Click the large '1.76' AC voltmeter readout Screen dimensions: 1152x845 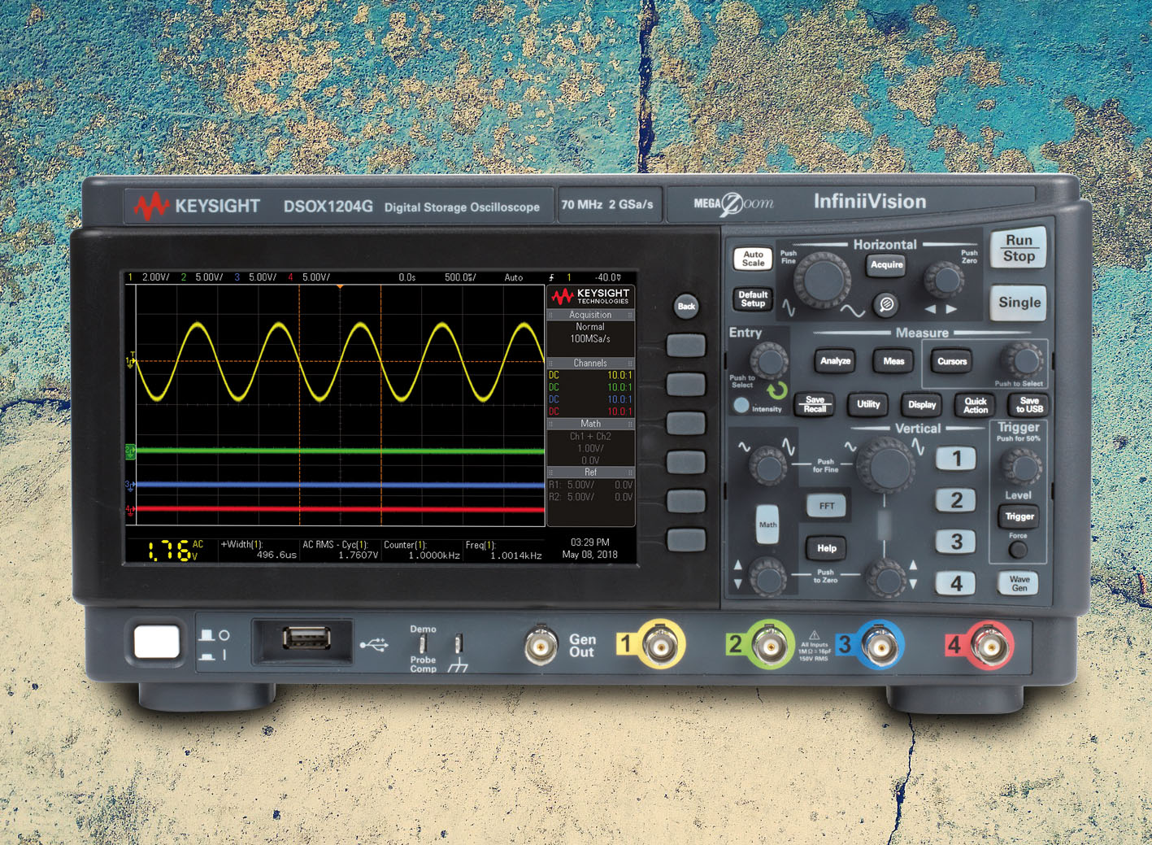(x=169, y=551)
